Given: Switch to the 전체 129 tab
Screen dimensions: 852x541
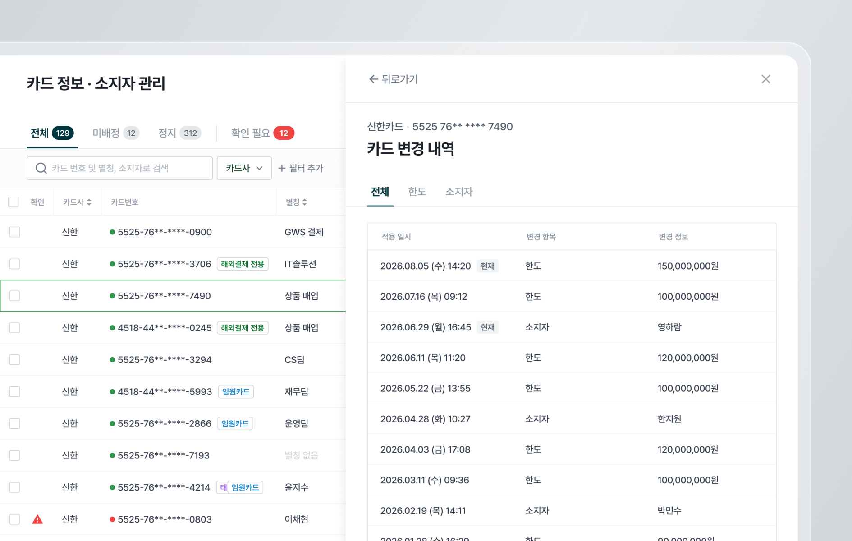Looking at the screenshot, I should (52, 133).
